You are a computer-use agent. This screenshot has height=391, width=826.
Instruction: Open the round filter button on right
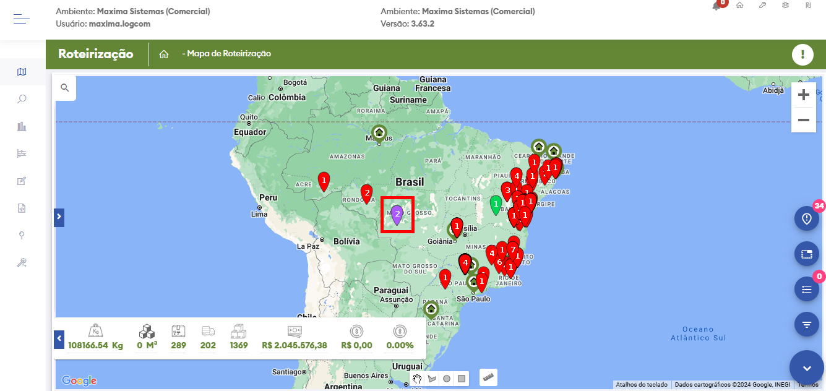[x=807, y=324]
